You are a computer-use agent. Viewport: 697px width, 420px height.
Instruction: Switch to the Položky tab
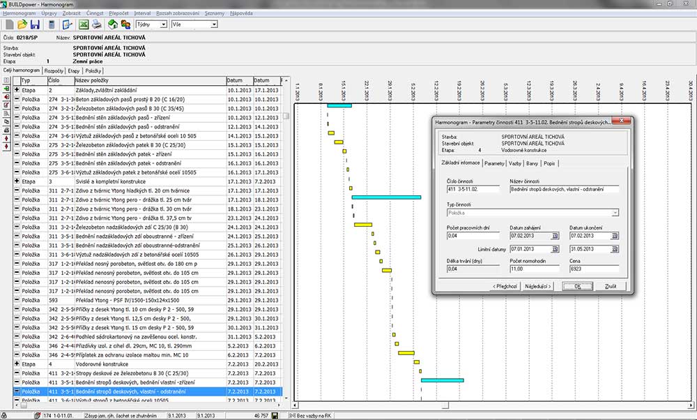point(93,70)
